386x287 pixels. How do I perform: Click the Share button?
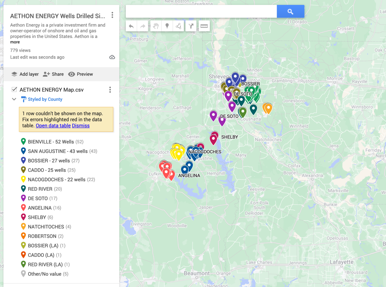tap(53, 74)
